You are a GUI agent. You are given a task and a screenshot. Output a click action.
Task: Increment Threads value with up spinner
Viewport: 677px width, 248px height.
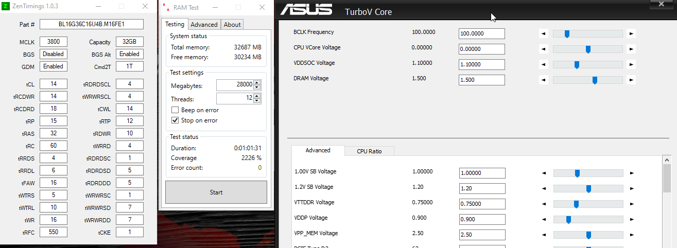[257, 96]
